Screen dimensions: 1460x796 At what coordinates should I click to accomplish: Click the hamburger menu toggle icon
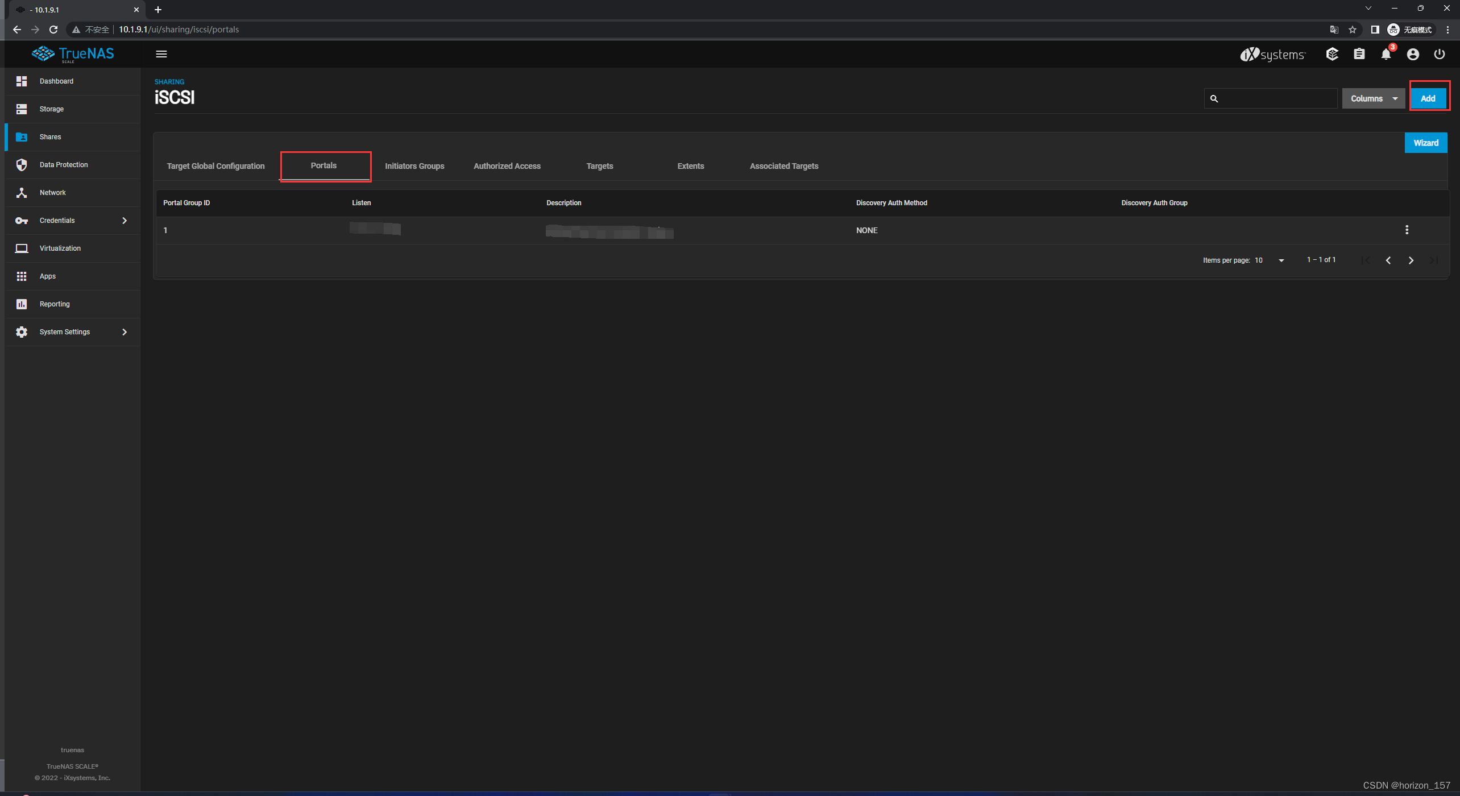(161, 54)
